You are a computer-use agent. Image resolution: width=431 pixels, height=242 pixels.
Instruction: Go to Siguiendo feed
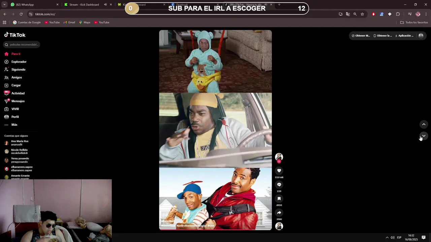[x=15, y=70]
